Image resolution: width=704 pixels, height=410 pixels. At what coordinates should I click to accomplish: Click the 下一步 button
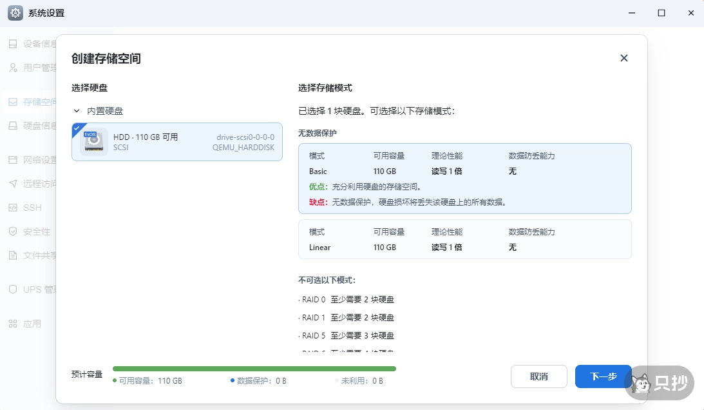click(603, 376)
